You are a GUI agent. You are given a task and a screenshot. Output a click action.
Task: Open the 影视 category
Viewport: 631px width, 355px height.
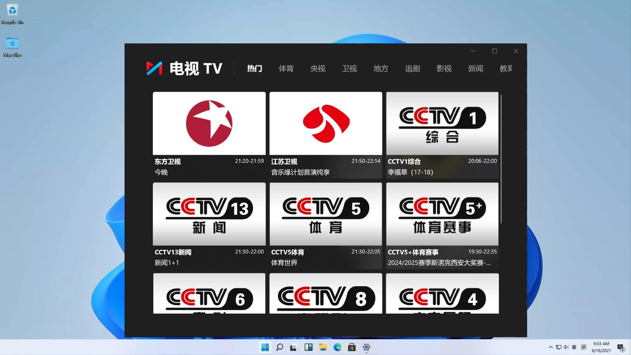444,68
